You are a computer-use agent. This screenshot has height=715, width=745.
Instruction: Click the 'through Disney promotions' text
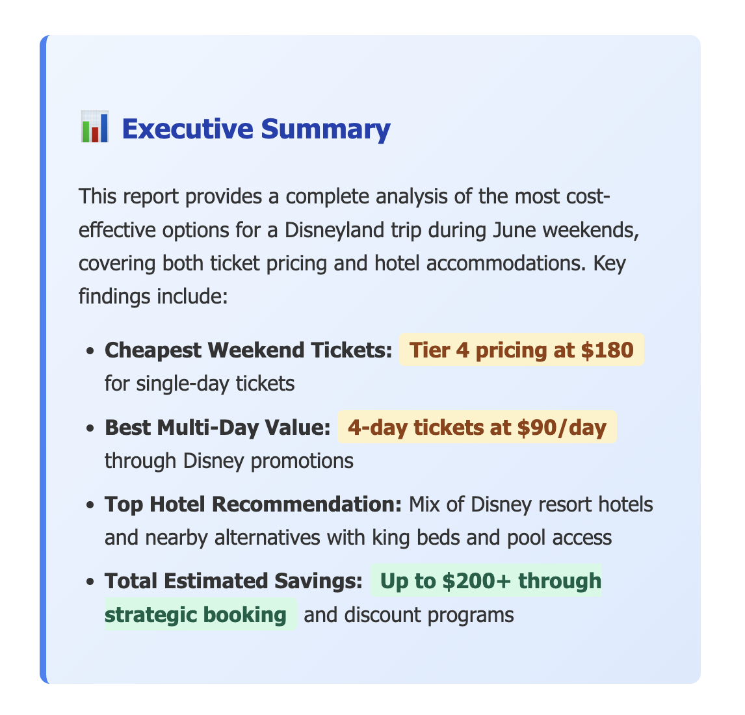coord(229,460)
